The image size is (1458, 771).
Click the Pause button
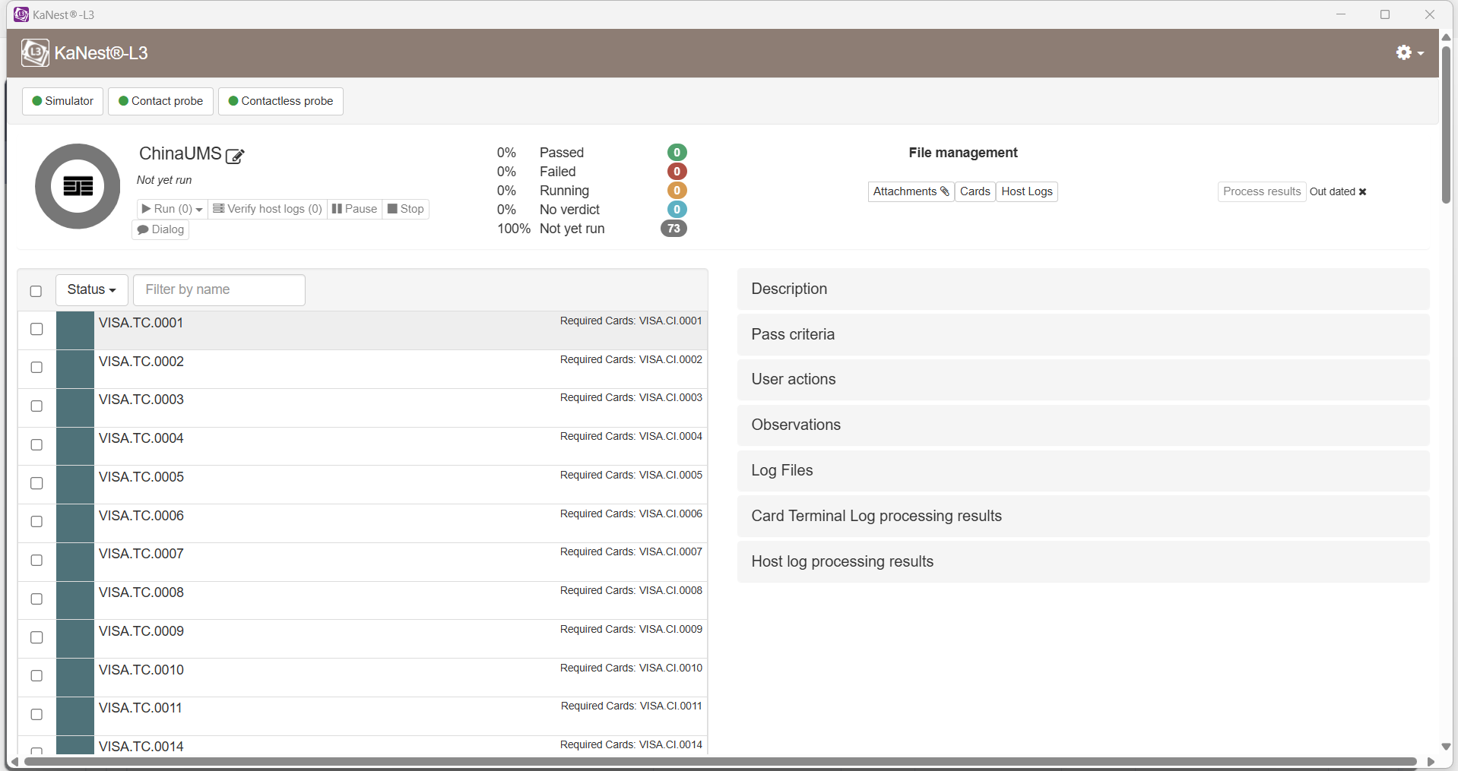pos(354,209)
